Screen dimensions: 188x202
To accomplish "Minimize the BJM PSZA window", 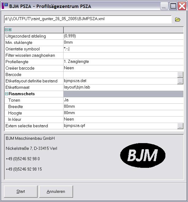I will pyautogui.click(x=164, y=6).
